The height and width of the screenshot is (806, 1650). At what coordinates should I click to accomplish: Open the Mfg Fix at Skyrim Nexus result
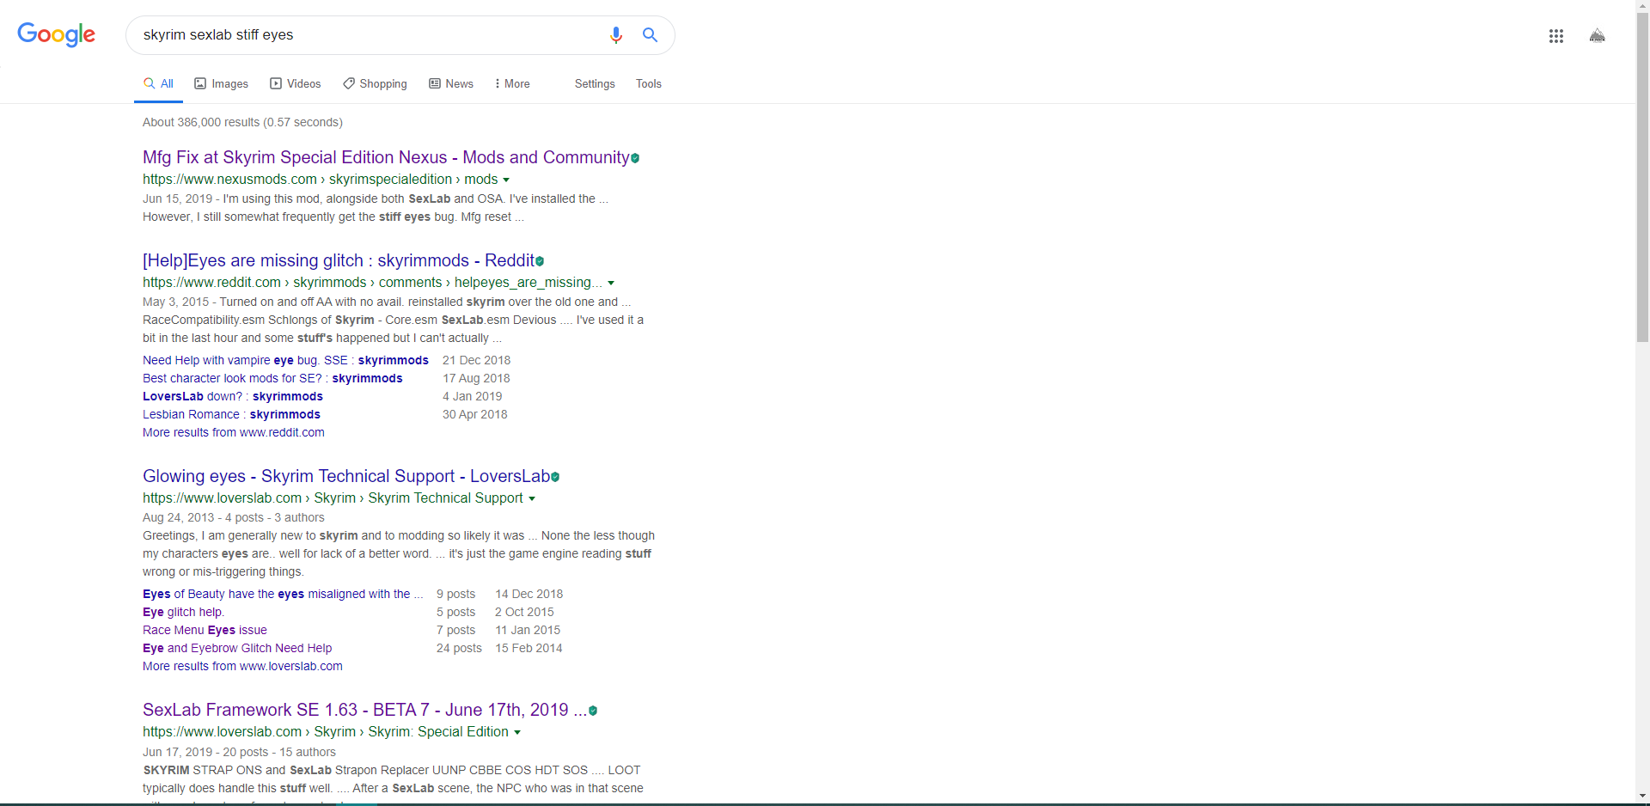tap(386, 157)
